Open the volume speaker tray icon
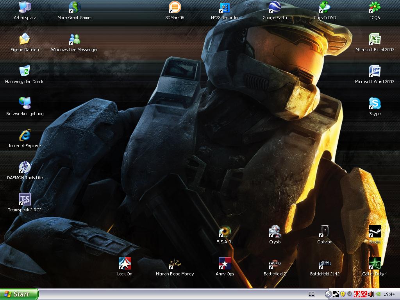 tap(371, 294)
